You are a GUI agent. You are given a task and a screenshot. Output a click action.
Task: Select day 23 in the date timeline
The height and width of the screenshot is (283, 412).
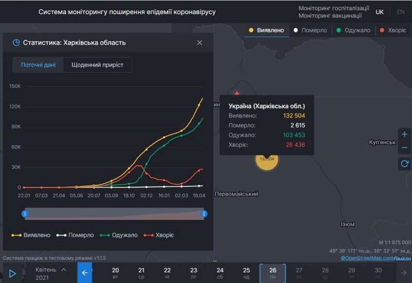pyautogui.click(x=194, y=273)
